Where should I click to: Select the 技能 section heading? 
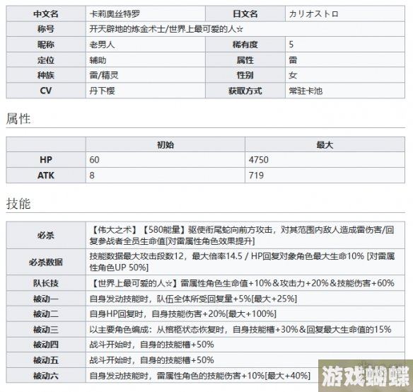(18, 204)
